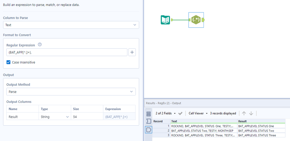Select the Text Input tool on canvas

(x=165, y=20)
